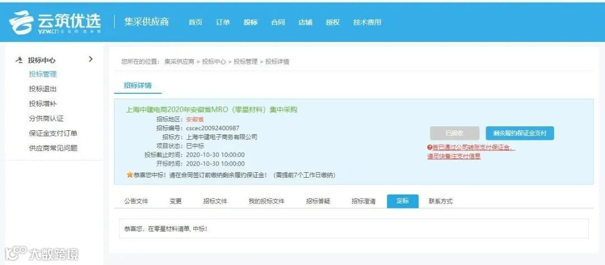Select 保证金支付订单 in sidebar
605x265 pixels.
click(x=53, y=133)
